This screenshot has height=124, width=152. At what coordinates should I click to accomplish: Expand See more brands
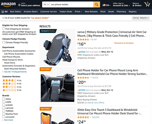[9, 120]
